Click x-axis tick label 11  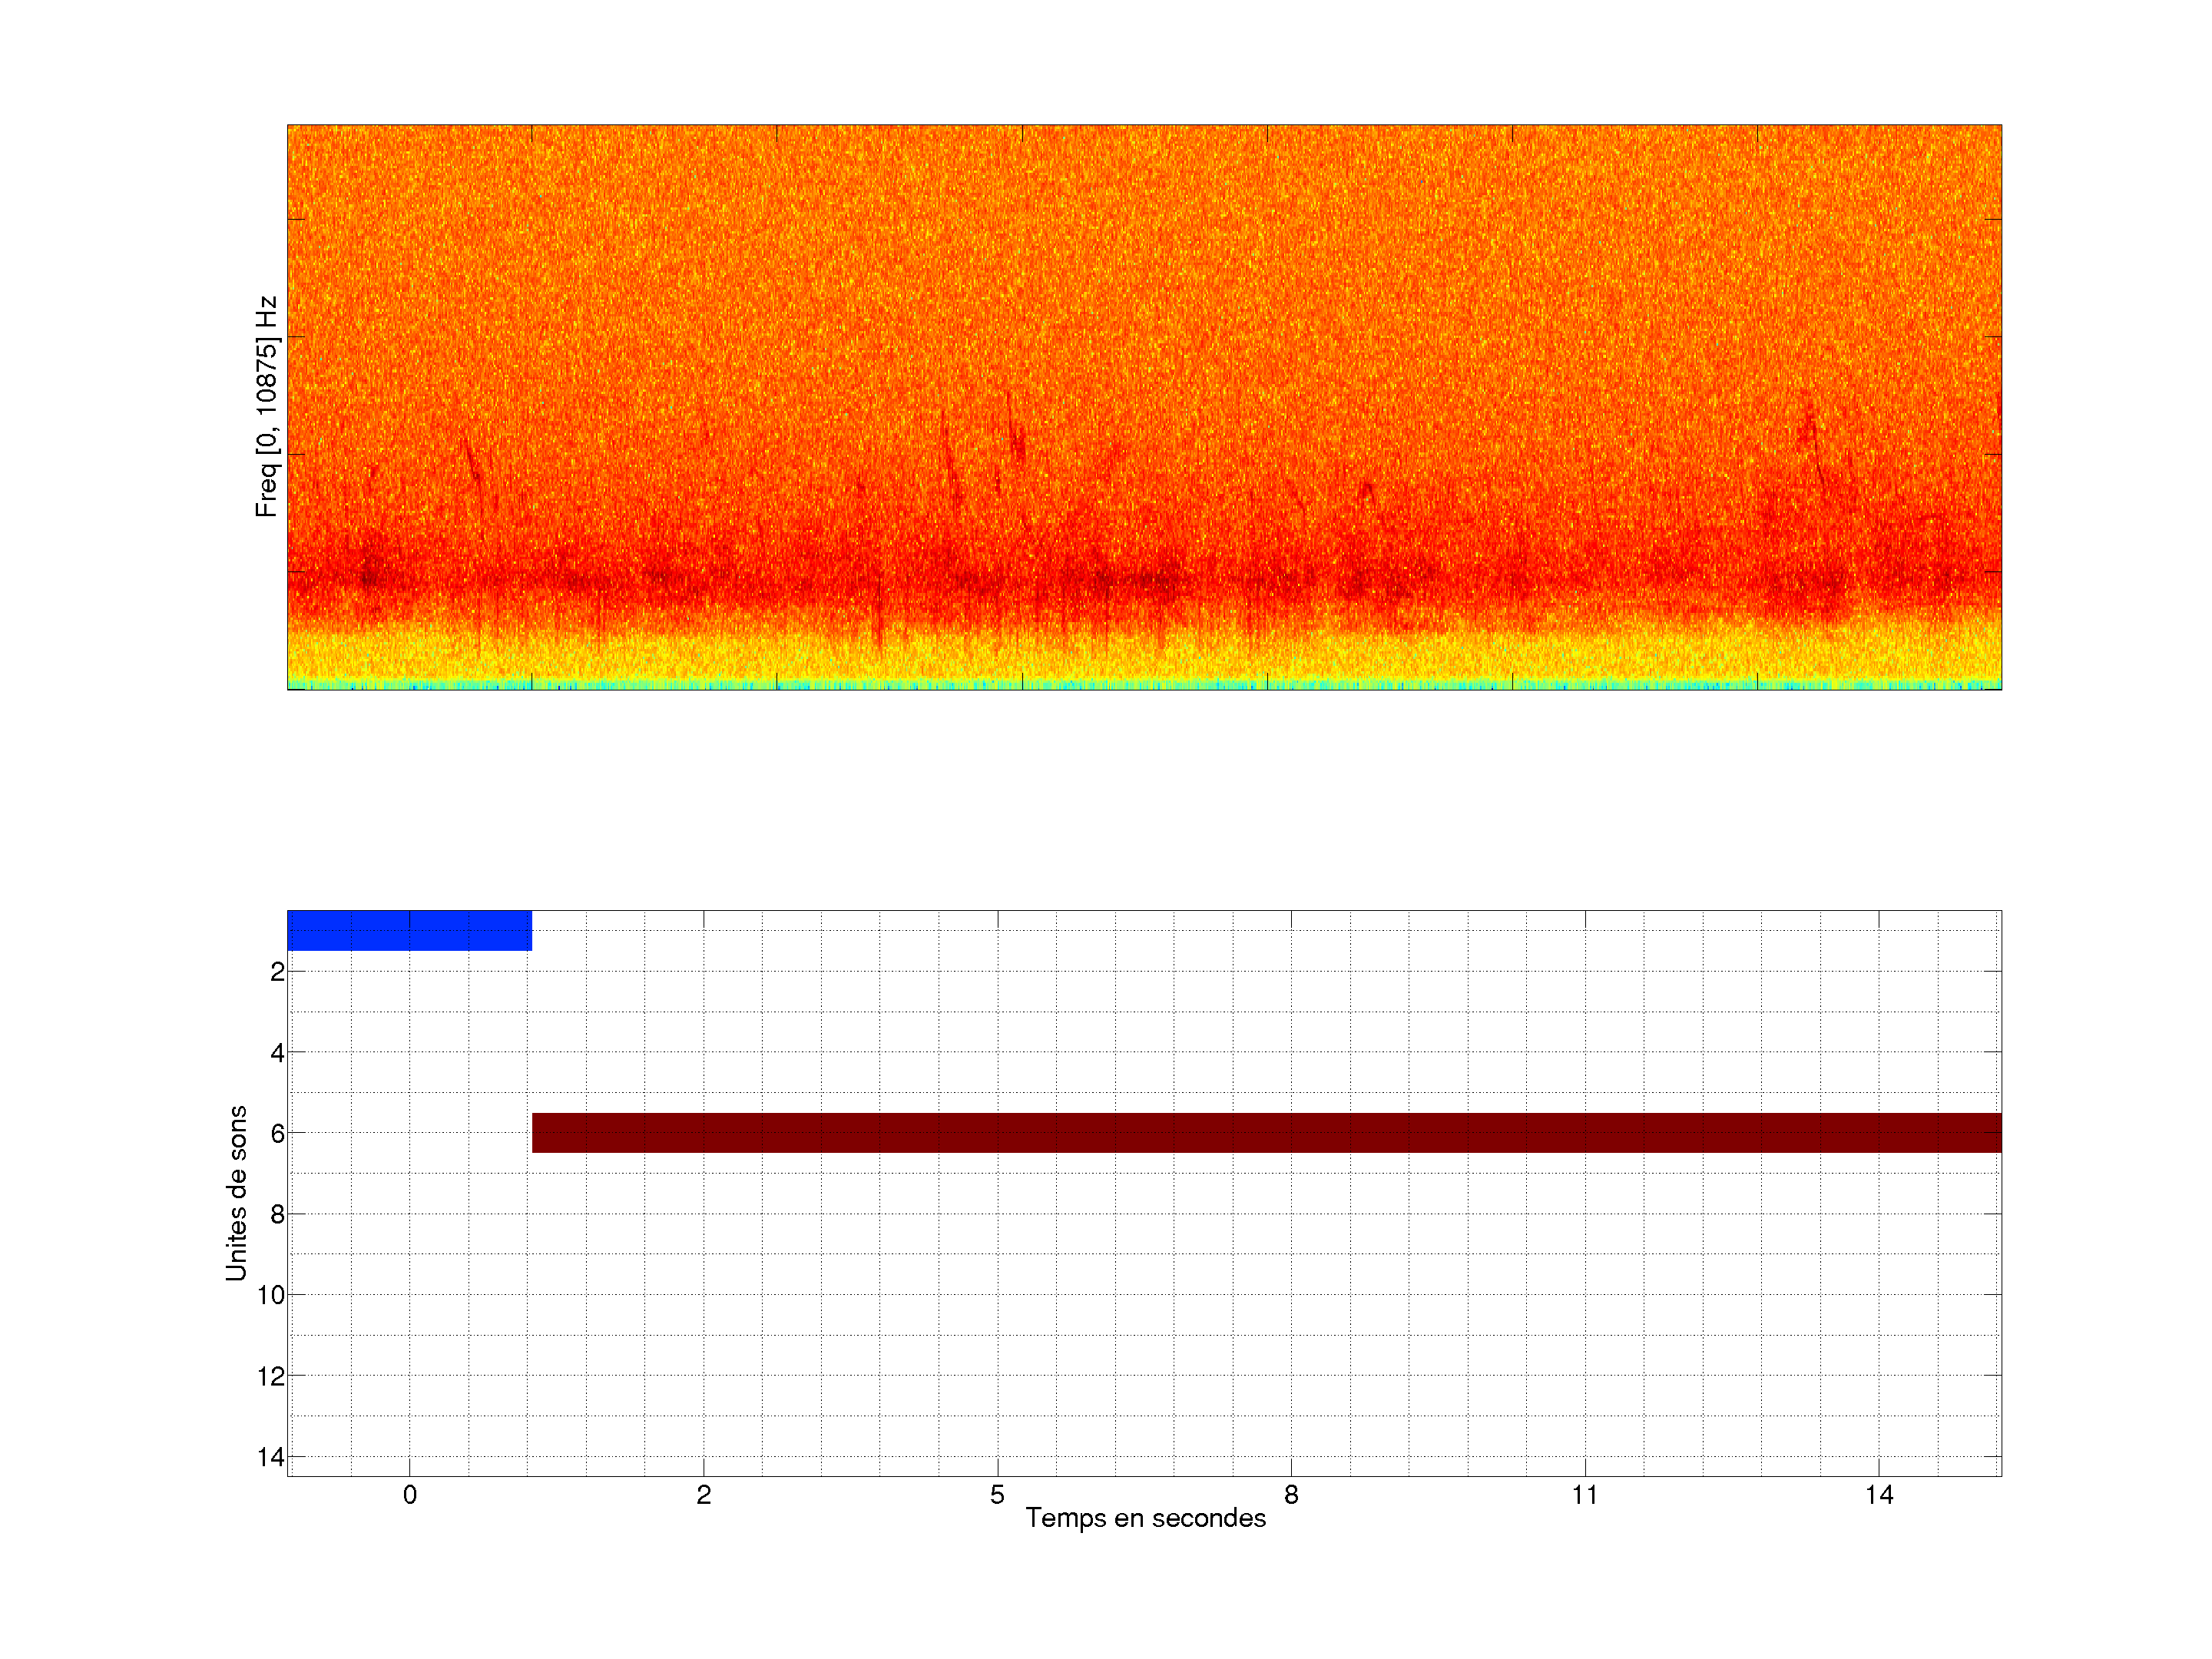1585,1495
